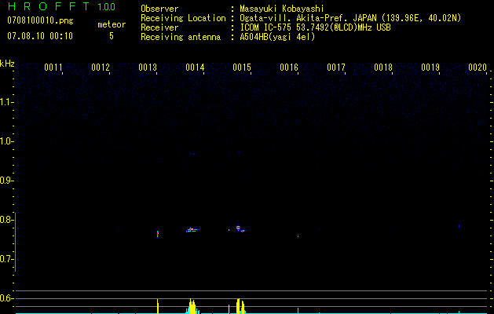
Task: Click the 0012 time axis marker
Action: (101, 68)
